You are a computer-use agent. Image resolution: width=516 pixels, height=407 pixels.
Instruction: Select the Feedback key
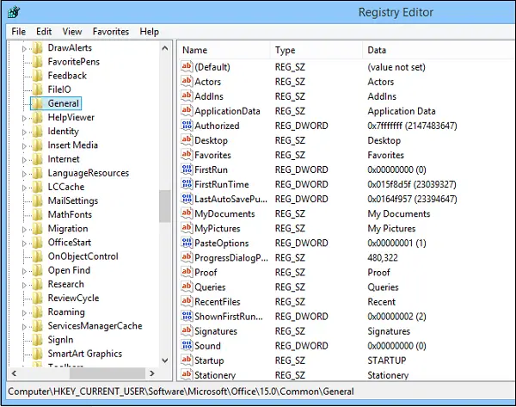point(67,76)
